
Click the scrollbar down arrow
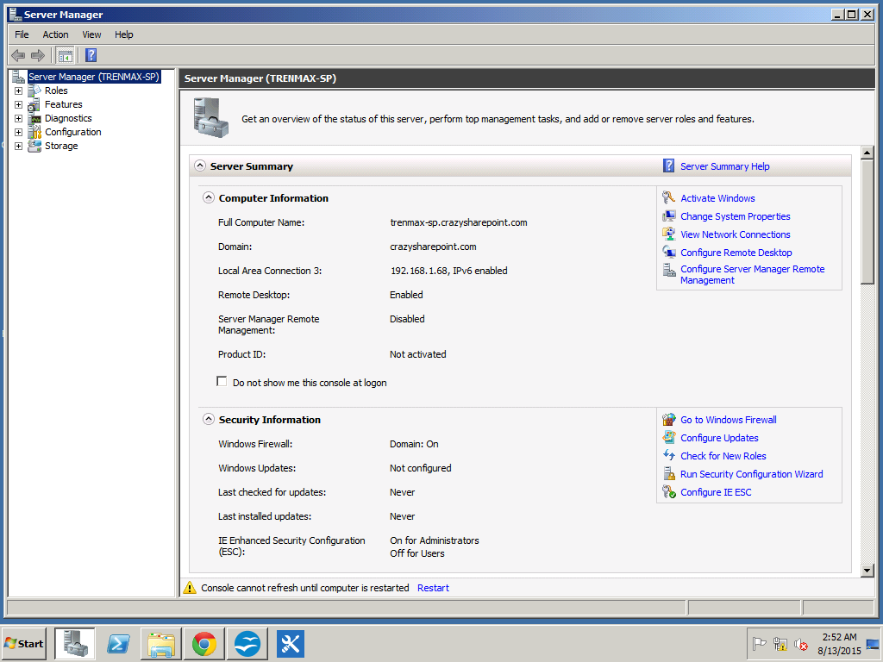pyautogui.click(x=867, y=571)
